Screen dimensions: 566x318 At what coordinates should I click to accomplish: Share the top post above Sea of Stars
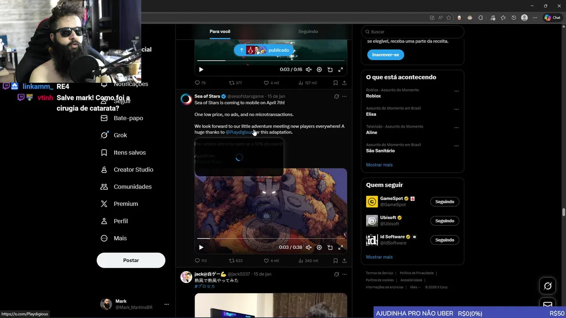click(344, 83)
